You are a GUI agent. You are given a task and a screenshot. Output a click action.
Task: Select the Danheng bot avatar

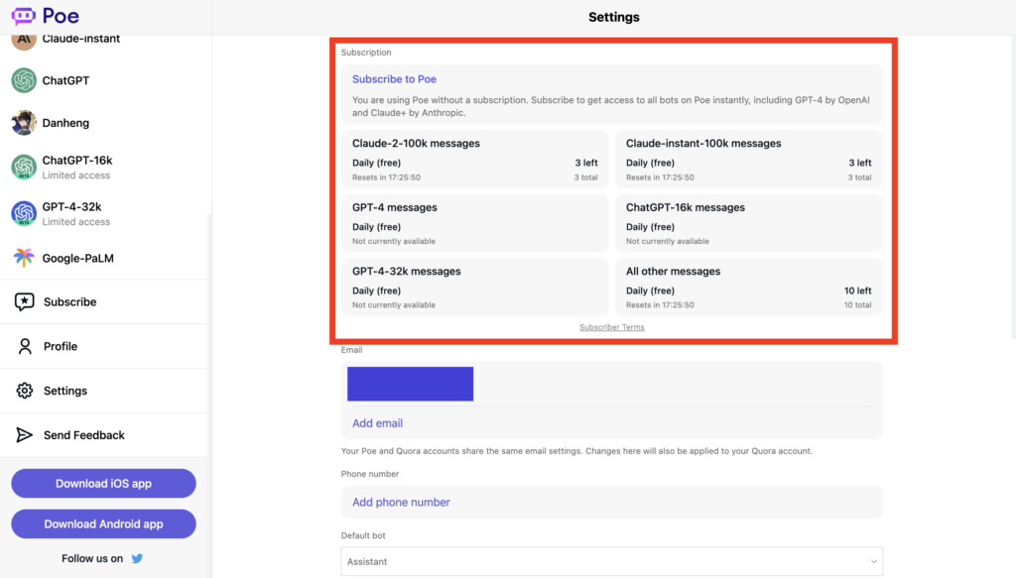point(24,123)
